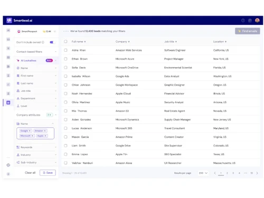The height and width of the screenshot is (198, 264).
Task: Open the settings icon in left sidebar
Action: [8, 165]
